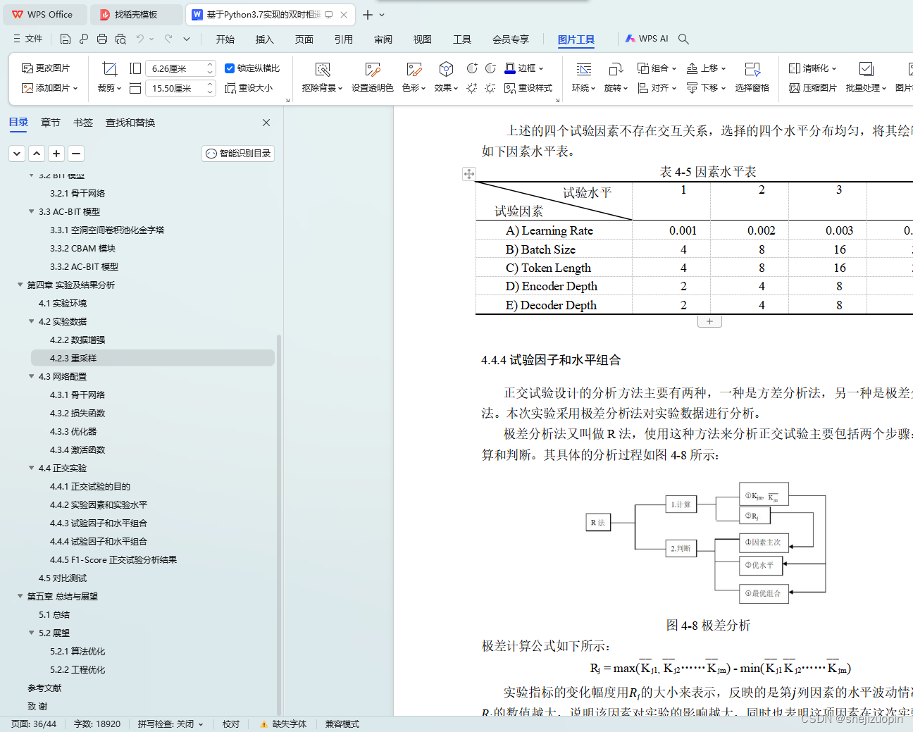
Task: Collapse the 第五章 总结与展望 tree node
Action: (20, 596)
